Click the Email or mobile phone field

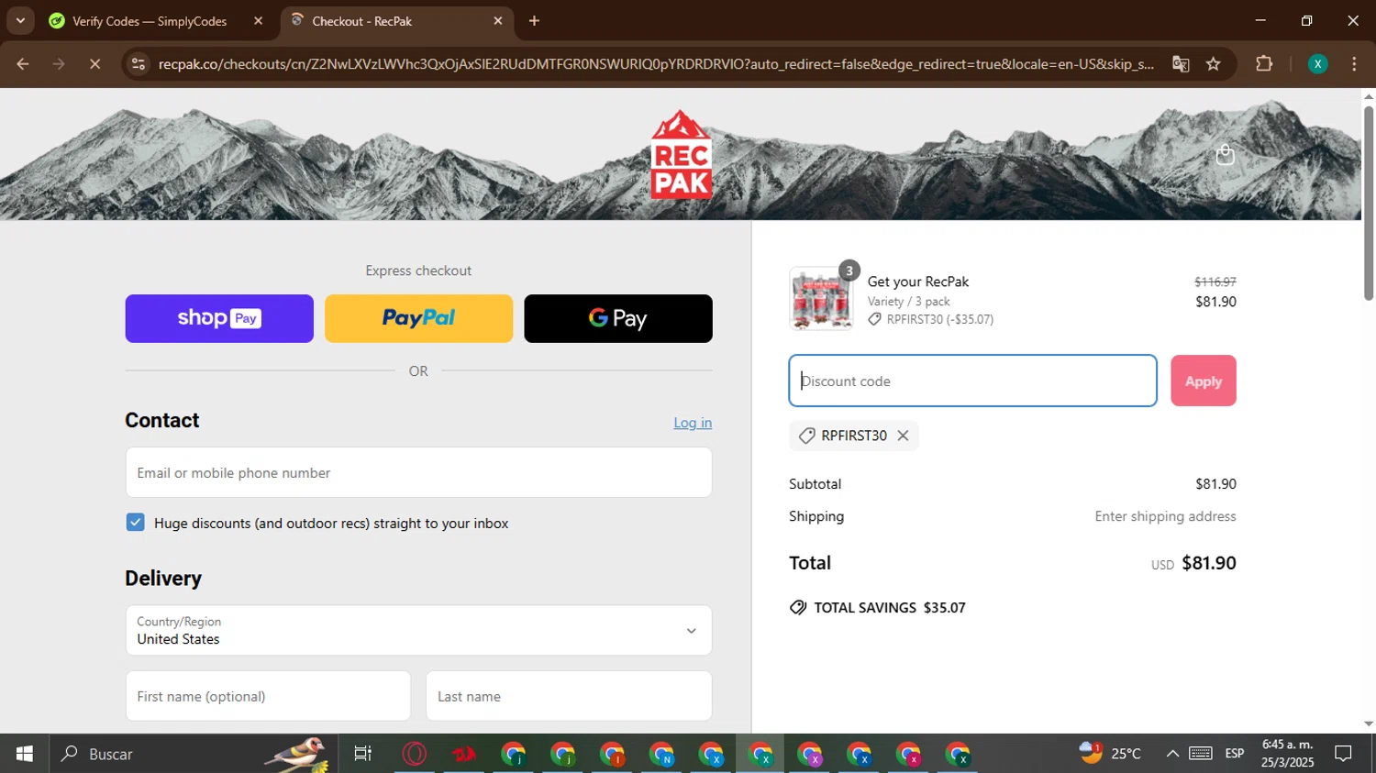click(x=418, y=472)
